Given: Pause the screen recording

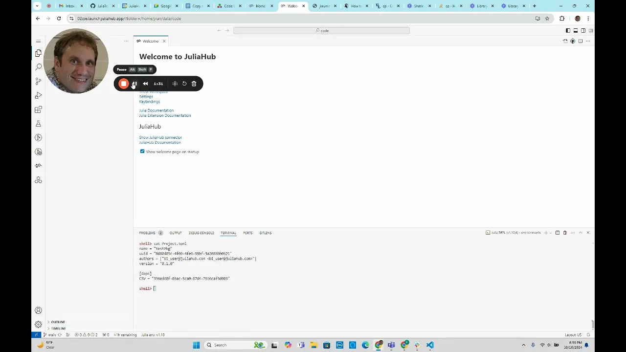Looking at the screenshot, I should pyautogui.click(x=134, y=84).
